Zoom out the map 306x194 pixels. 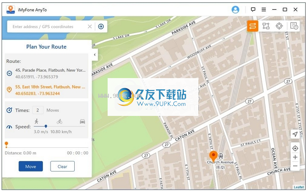[295, 166]
